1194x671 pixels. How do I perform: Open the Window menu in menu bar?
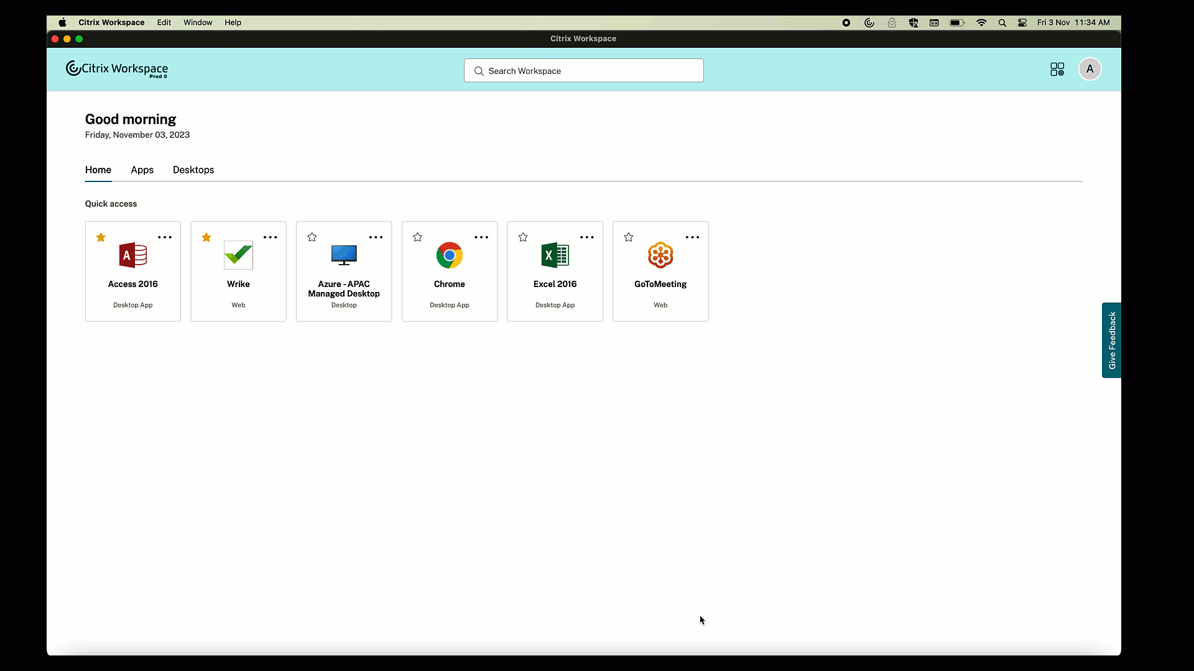[198, 22]
